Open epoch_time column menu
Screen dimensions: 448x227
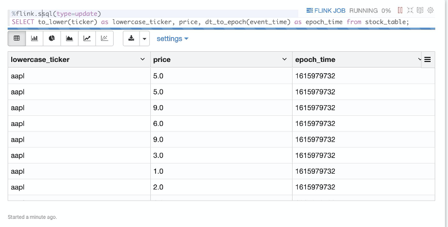click(419, 59)
